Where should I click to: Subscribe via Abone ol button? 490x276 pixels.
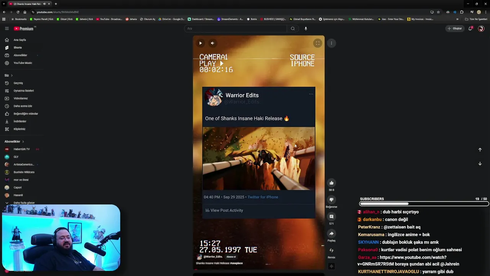[231, 257]
